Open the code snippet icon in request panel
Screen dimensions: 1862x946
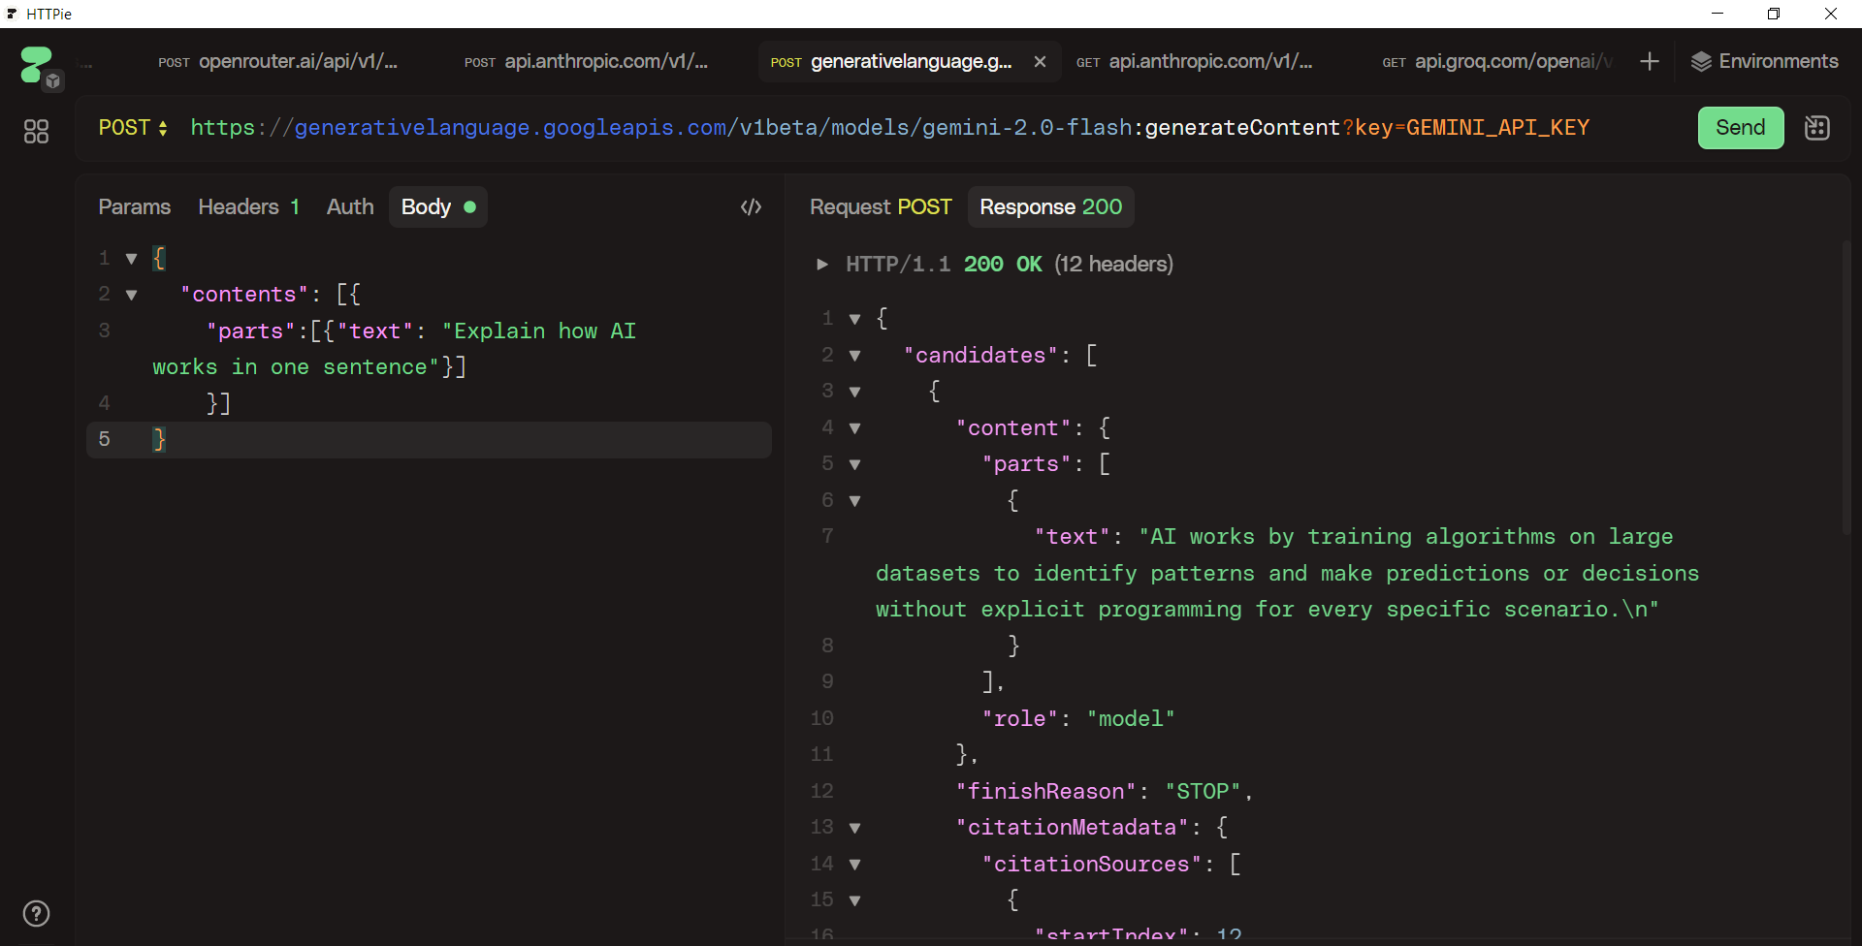tap(751, 207)
